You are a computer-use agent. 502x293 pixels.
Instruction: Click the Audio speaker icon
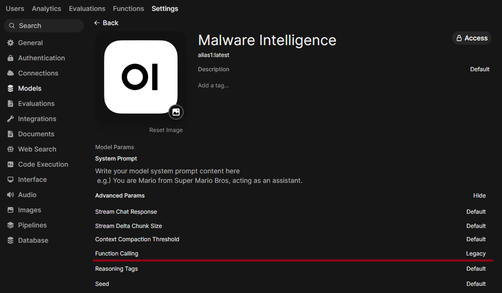pos(10,195)
